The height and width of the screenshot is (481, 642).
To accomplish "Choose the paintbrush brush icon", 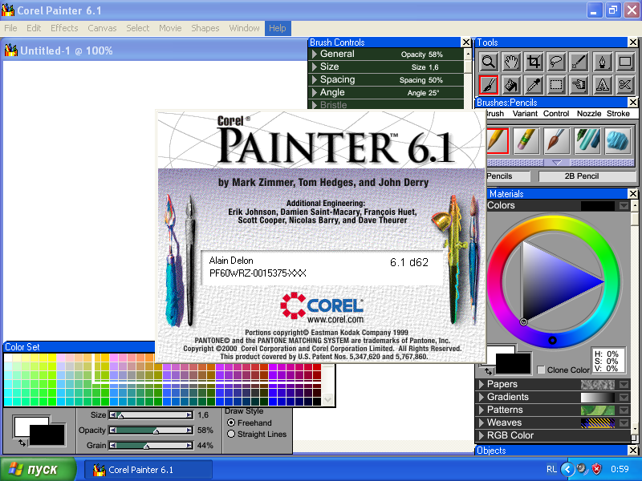I will pos(557,141).
